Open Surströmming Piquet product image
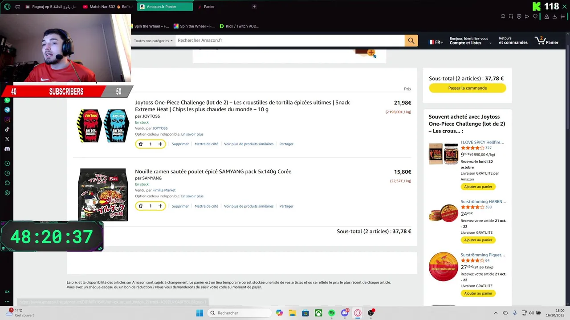 coord(444,267)
